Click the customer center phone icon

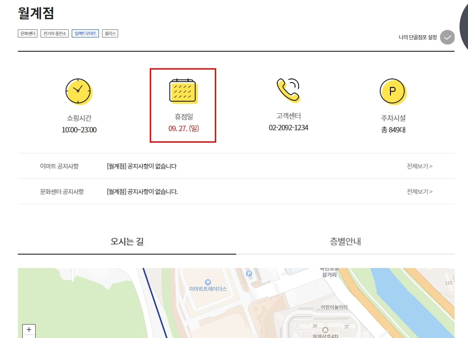point(288,90)
